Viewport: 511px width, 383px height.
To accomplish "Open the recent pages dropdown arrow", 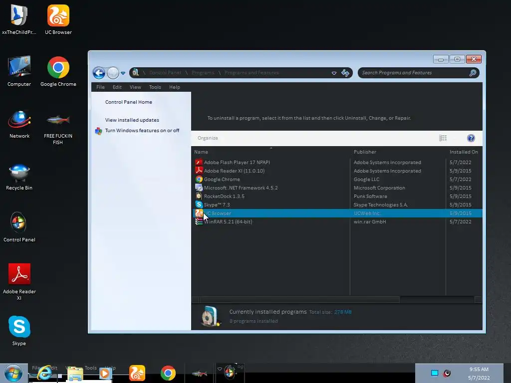I will click(123, 73).
